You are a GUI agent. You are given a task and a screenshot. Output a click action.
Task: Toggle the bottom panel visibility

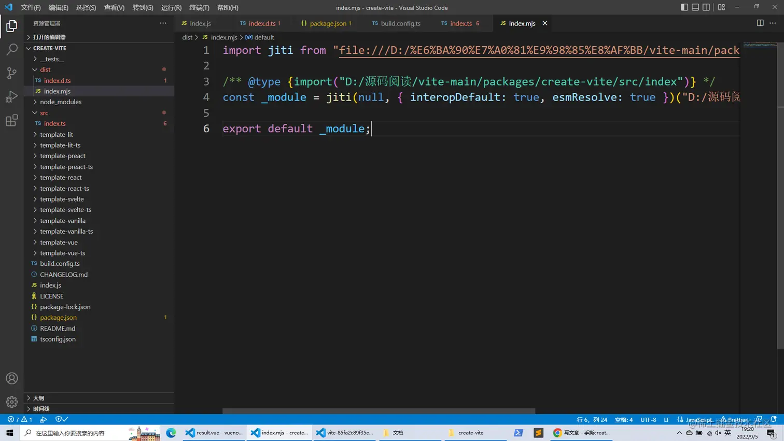695,7
